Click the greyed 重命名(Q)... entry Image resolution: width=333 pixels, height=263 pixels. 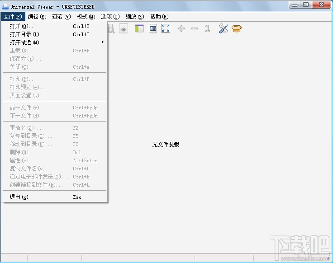pos(54,128)
